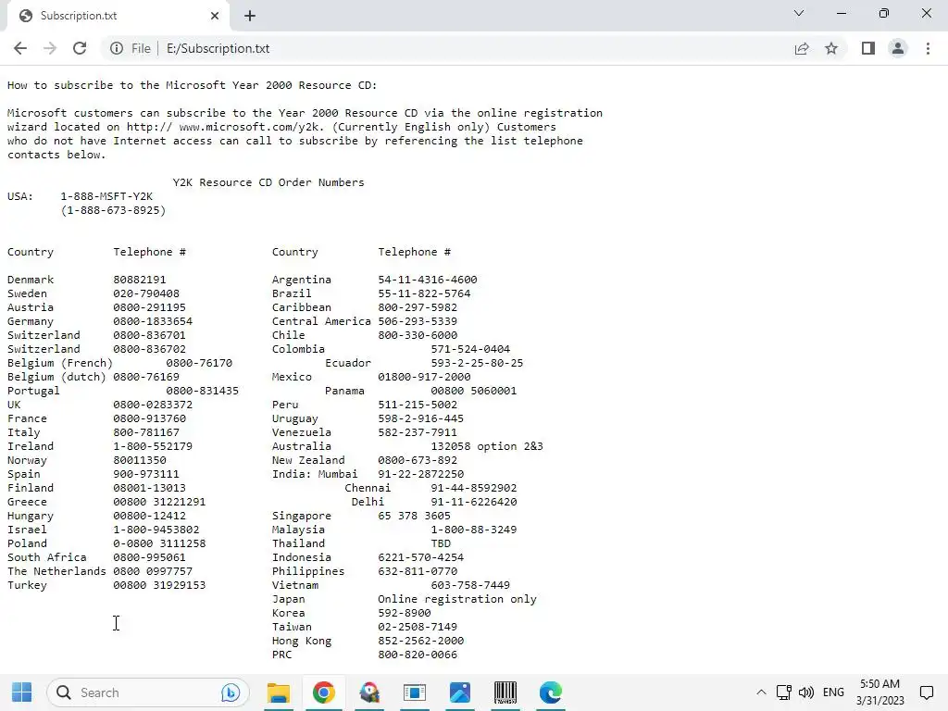Reload the Subscription.txt page
This screenshot has height=711, width=948.
80,48
